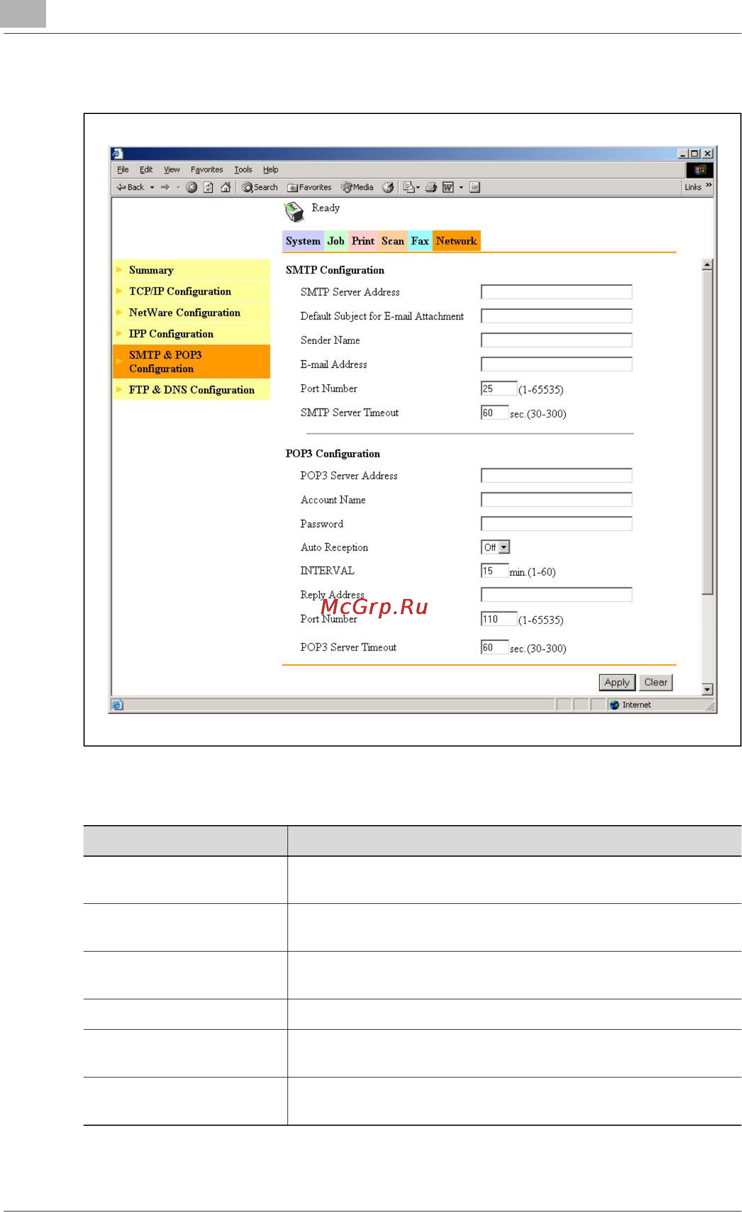
Task: Click the Account Name field
Action: [x=556, y=500]
